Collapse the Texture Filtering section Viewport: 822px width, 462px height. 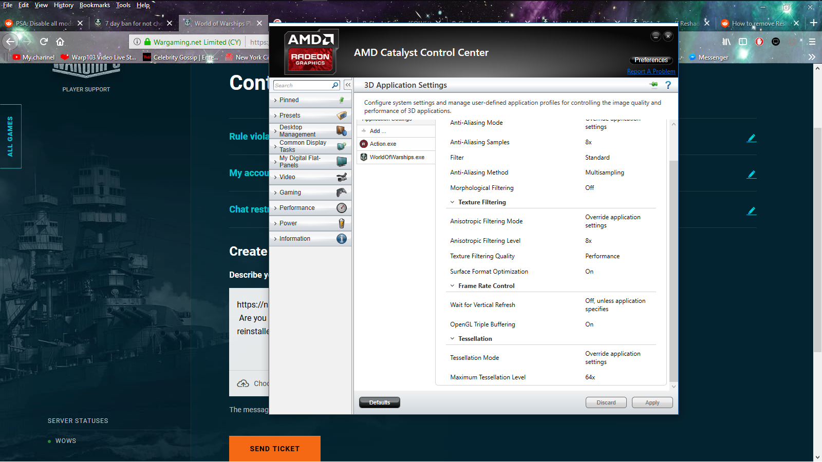click(x=452, y=202)
